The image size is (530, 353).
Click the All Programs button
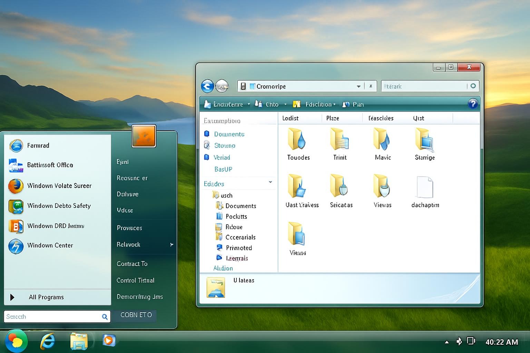(x=46, y=297)
